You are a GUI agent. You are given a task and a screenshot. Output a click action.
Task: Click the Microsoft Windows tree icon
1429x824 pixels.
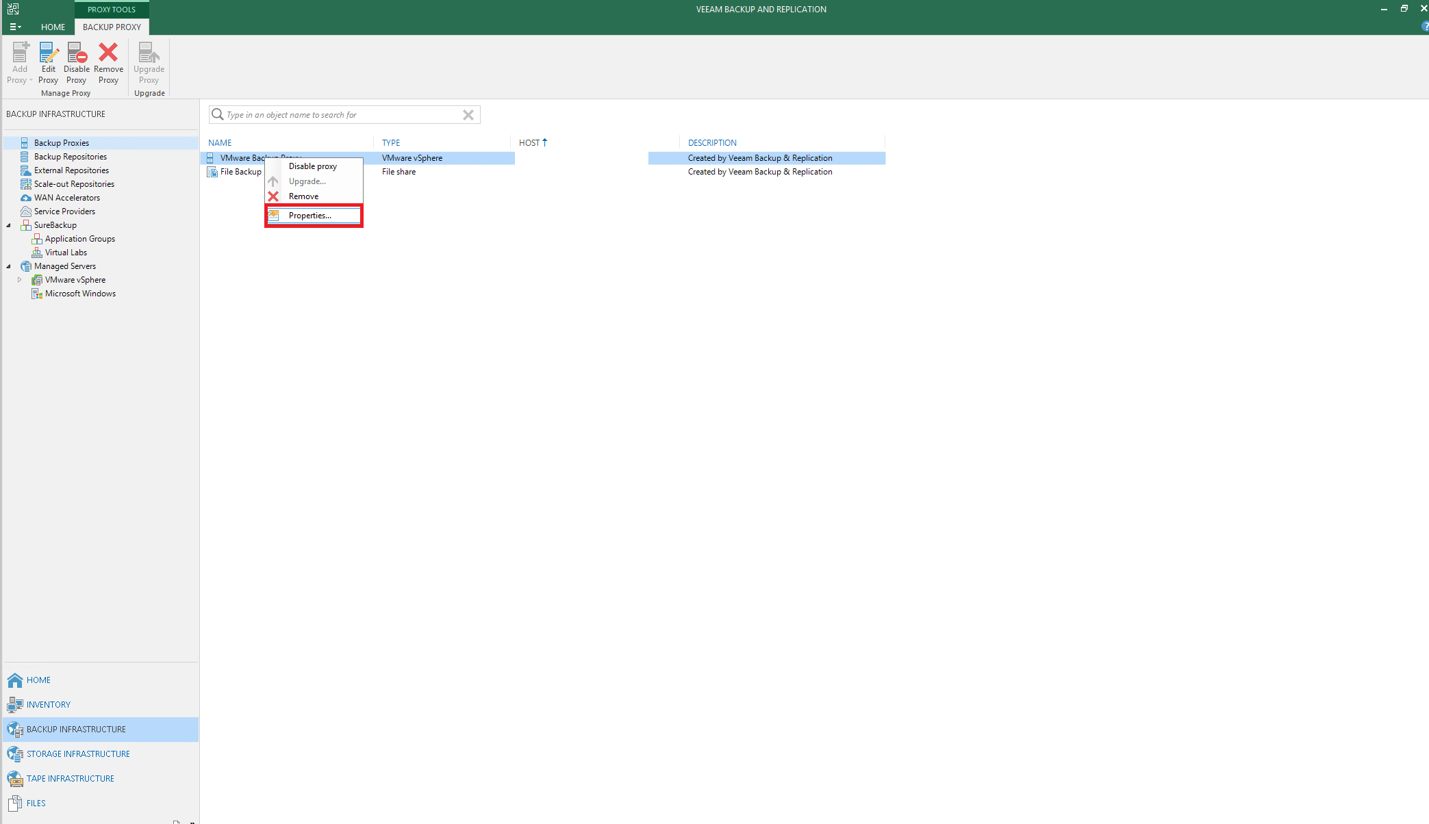[37, 294]
